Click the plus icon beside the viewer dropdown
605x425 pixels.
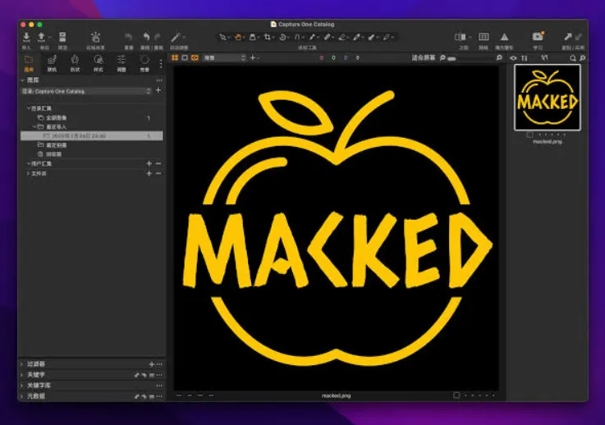(x=252, y=58)
